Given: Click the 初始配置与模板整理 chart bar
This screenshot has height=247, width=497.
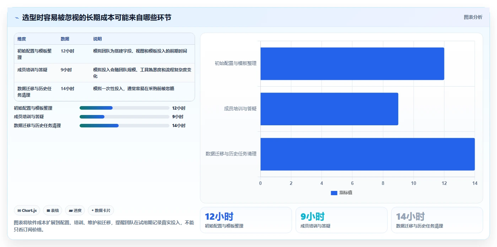Looking at the screenshot, I should [x=352, y=64].
